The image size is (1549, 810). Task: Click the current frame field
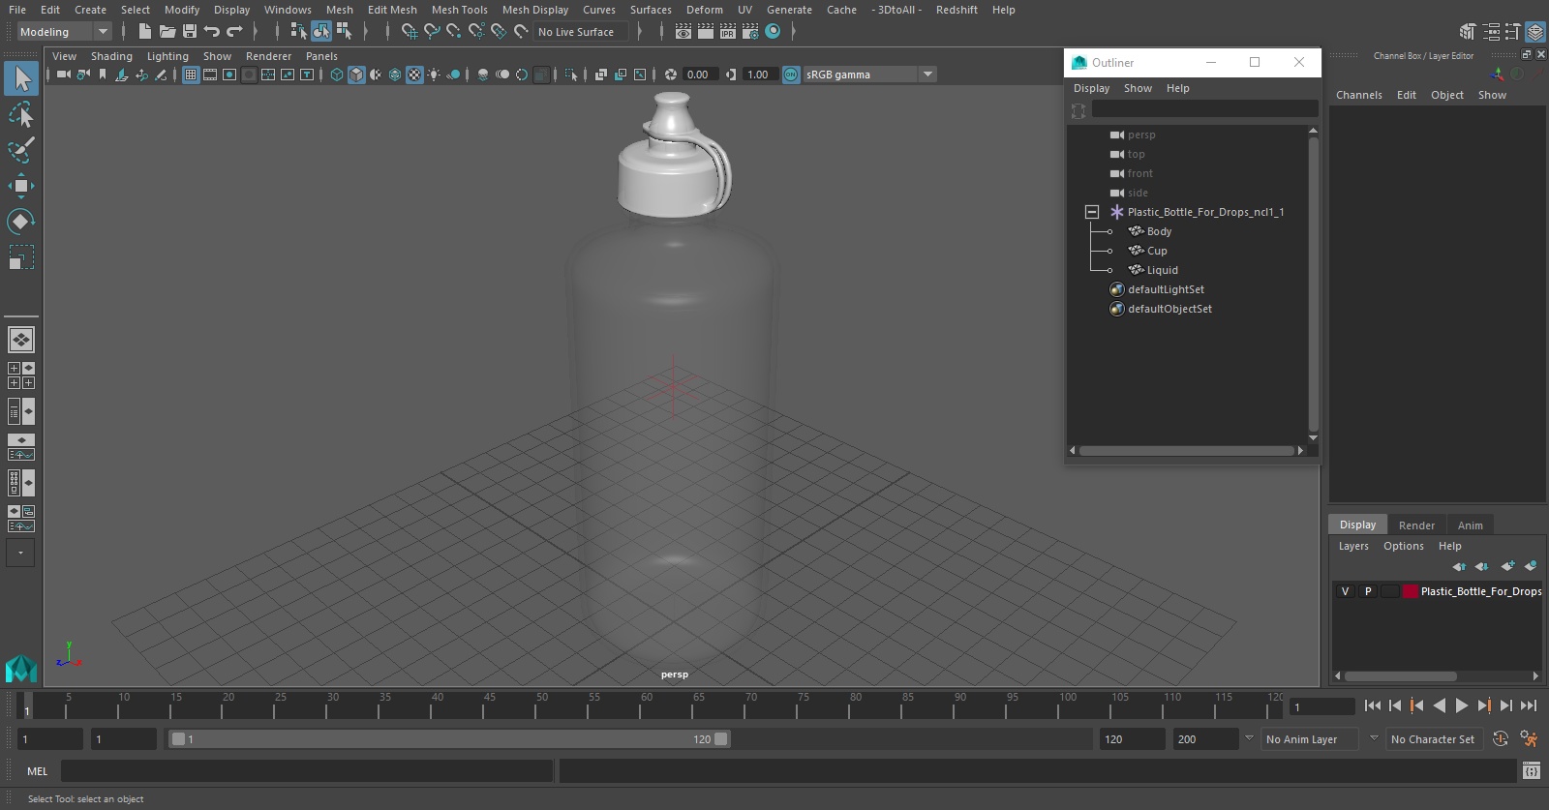click(1322, 706)
